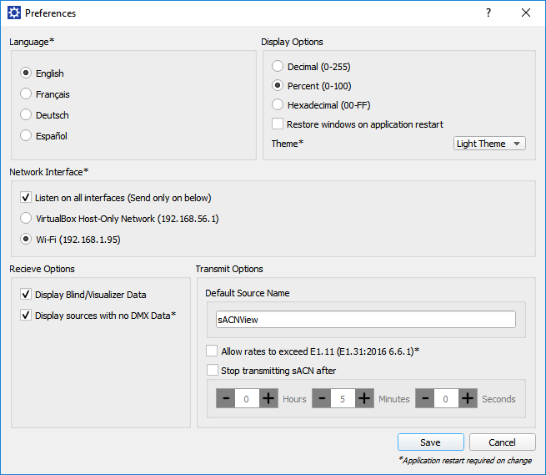
Task: Uncheck Listen on all interfaces
Action: tap(26, 198)
